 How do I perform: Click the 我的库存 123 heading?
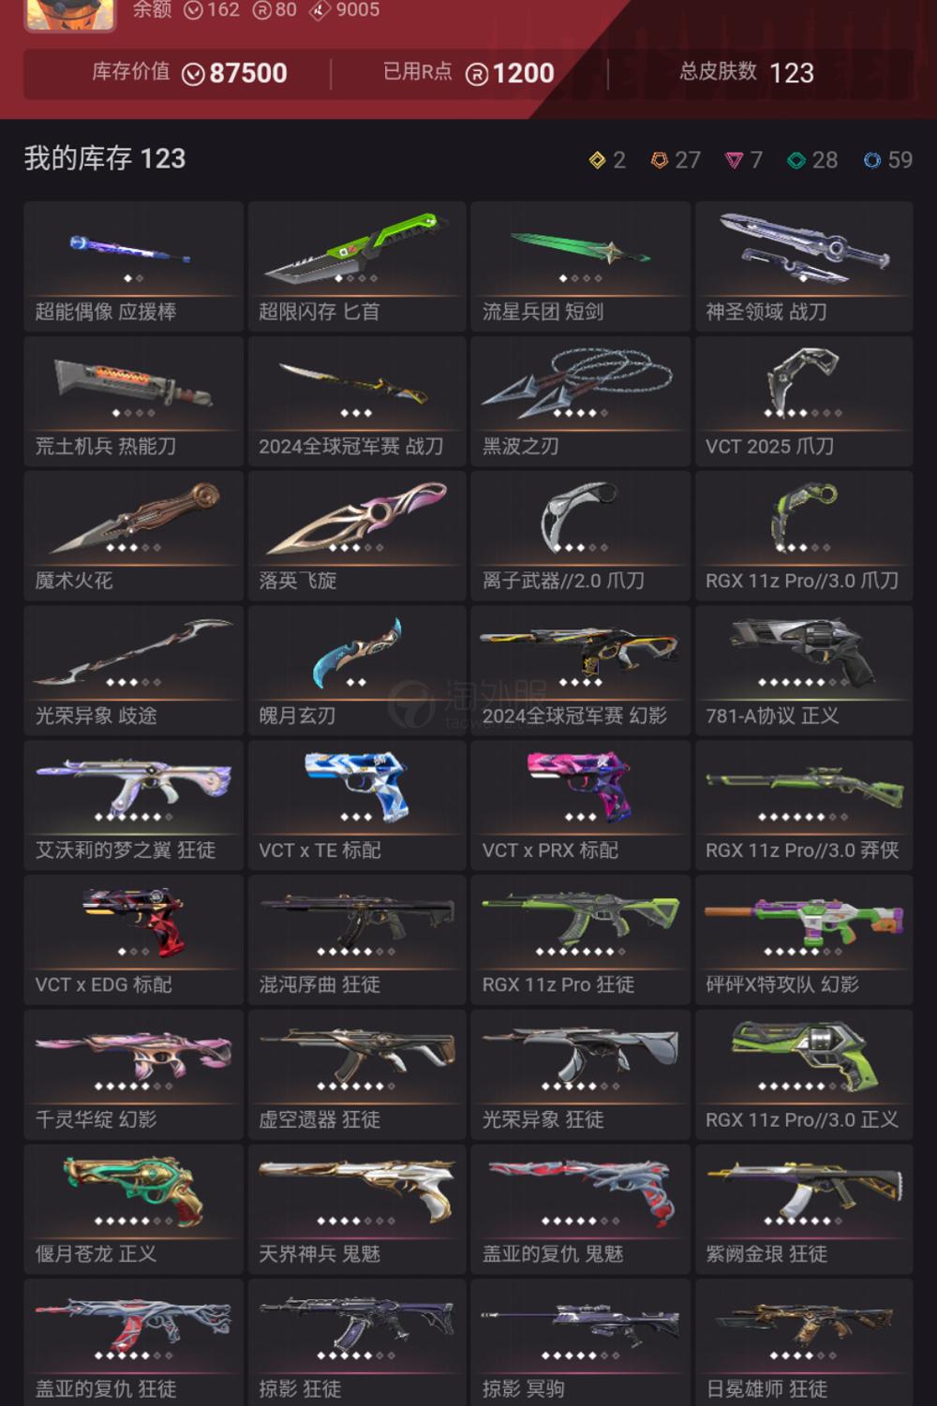[105, 158]
